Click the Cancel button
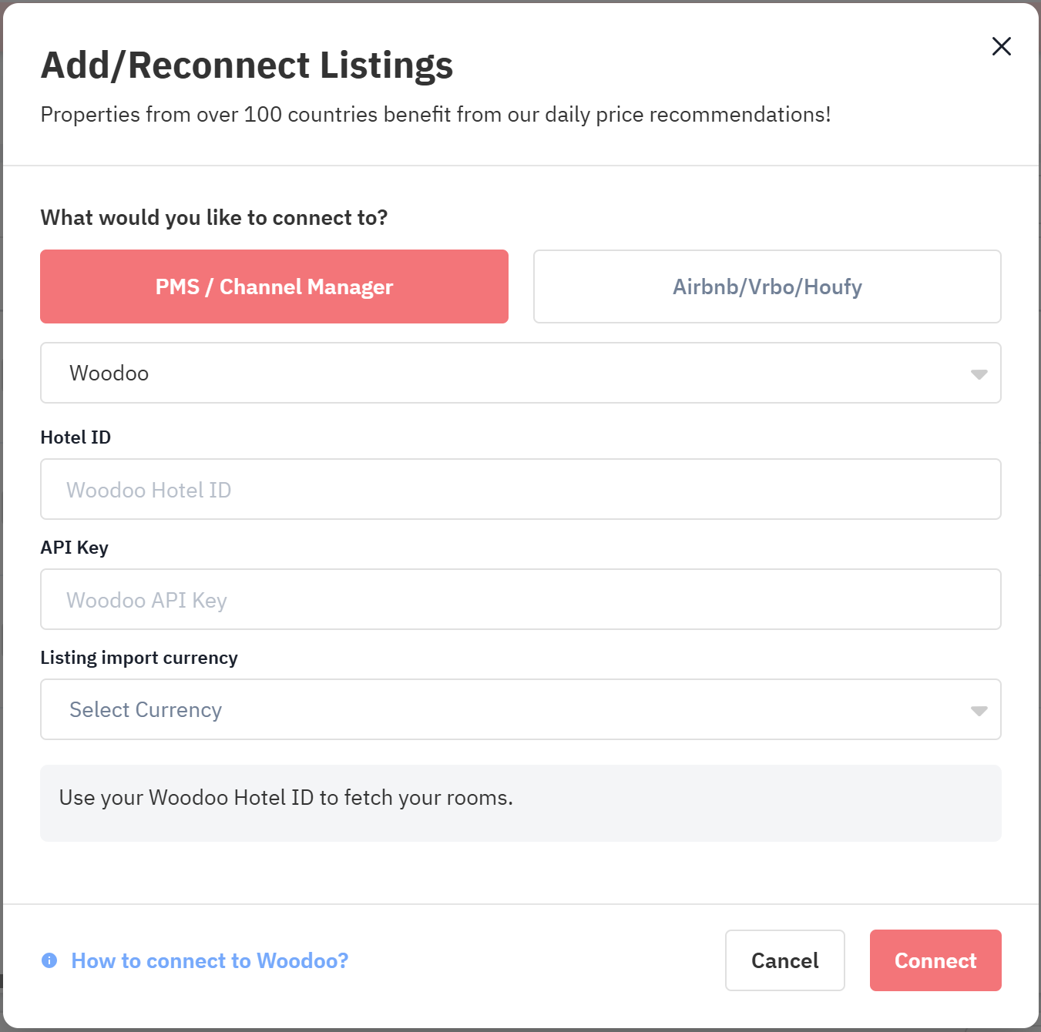1041x1032 pixels. tap(784, 960)
